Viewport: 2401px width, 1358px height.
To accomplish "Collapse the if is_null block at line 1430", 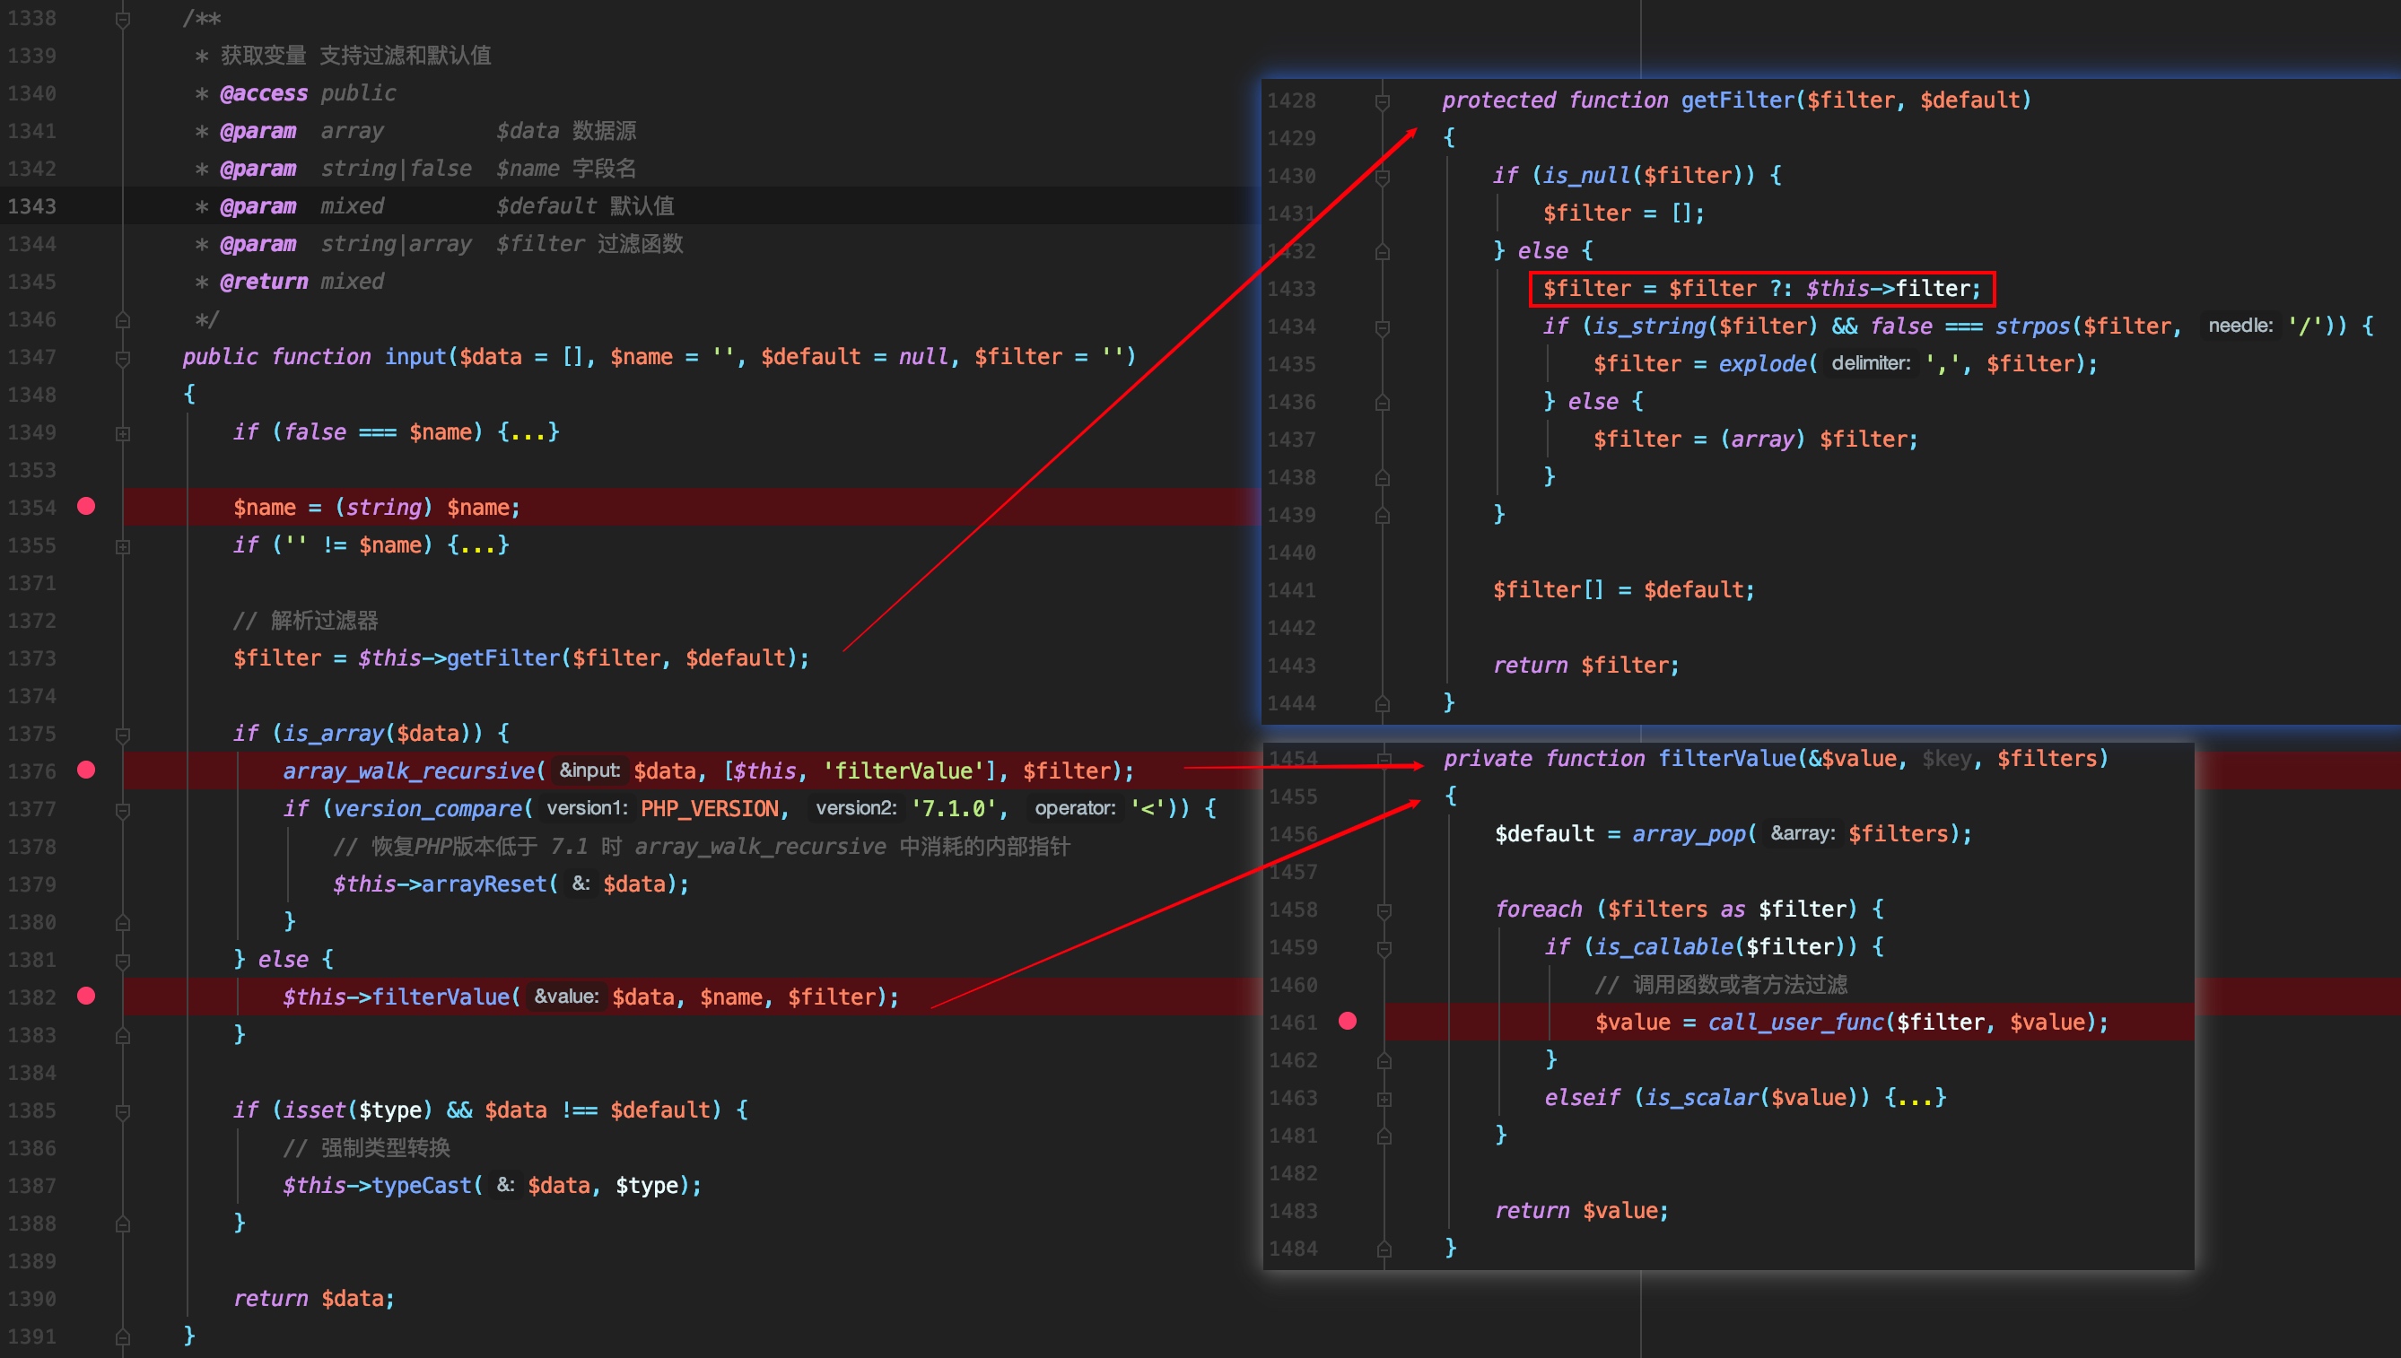I will [x=1383, y=177].
